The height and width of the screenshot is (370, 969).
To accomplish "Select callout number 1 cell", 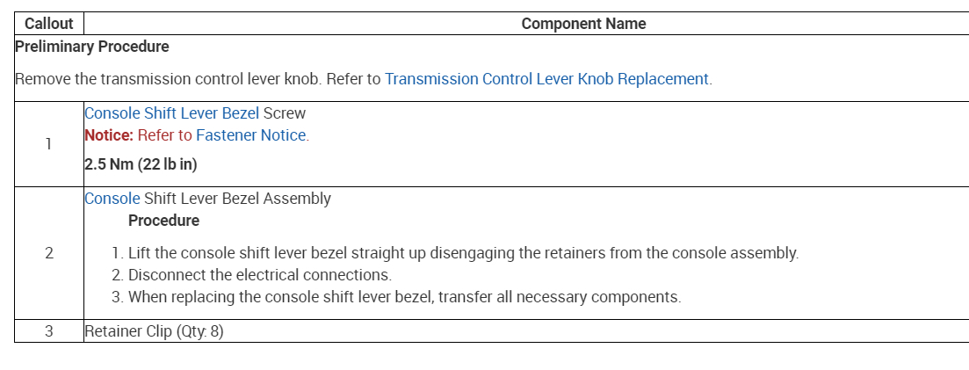I will point(49,144).
